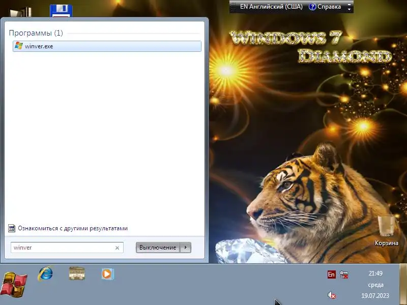Open Windows Media Player from taskbar
Image resolution: width=407 pixels, height=305 pixels.
[x=107, y=274]
